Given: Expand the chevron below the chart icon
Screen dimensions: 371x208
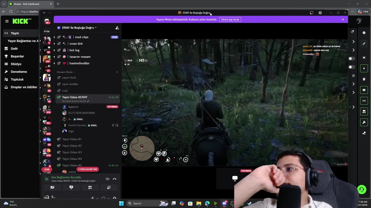Looking at the screenshot, I should pyautogui.click(x=353, y=84).
